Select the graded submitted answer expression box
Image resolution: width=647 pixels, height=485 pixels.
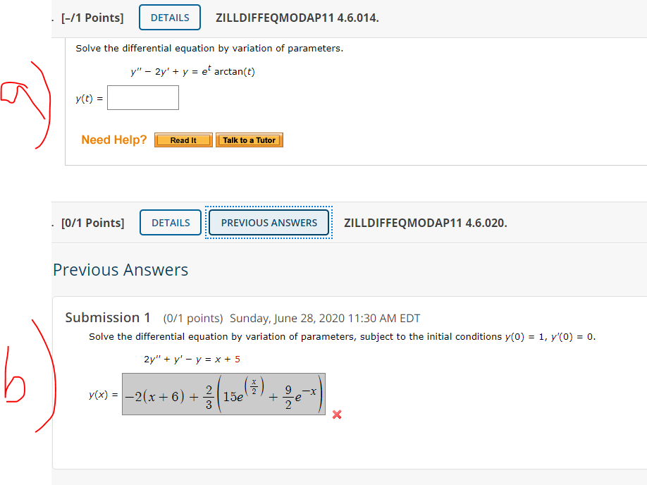[223, 394]
